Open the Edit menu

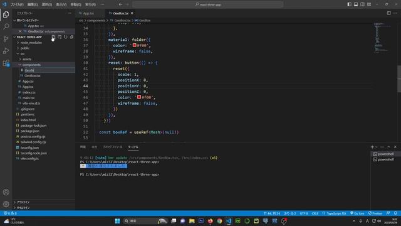click(32, 4)
